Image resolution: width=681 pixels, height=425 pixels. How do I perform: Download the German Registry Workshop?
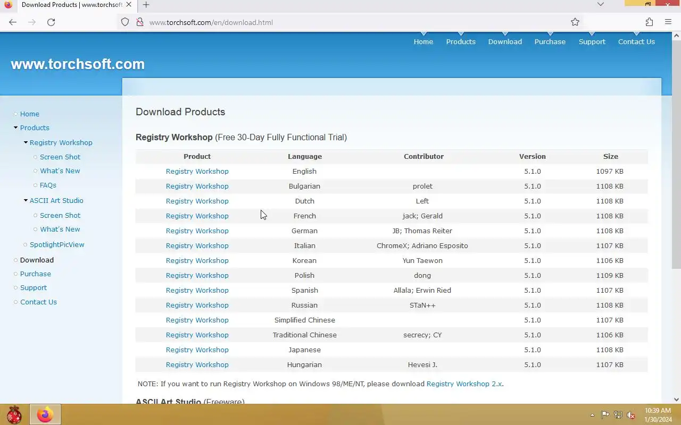tap(197, 231)
